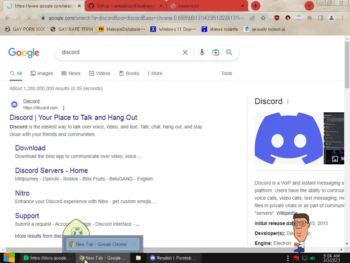The width and height of the screenshot is (350, 263).
Task: Click the scroll-down arrow of the page
Action: 347,244
